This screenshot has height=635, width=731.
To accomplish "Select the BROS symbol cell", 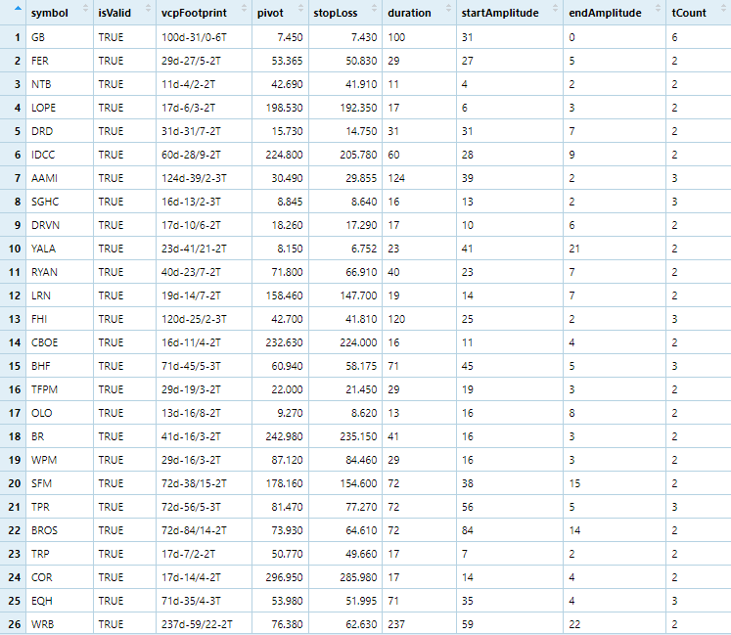I will [60, 530].
